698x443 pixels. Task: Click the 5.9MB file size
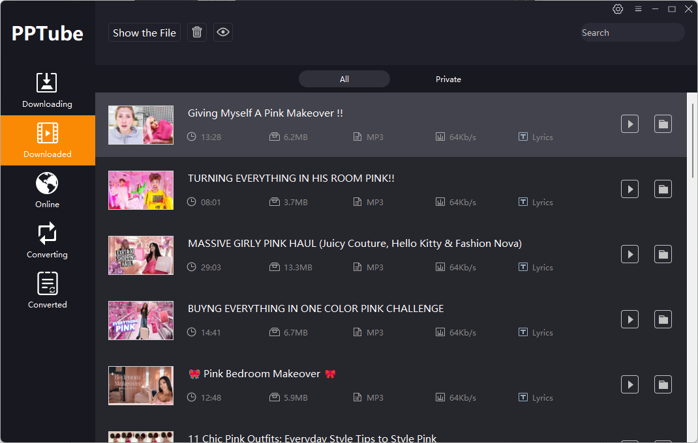point(296,397)
